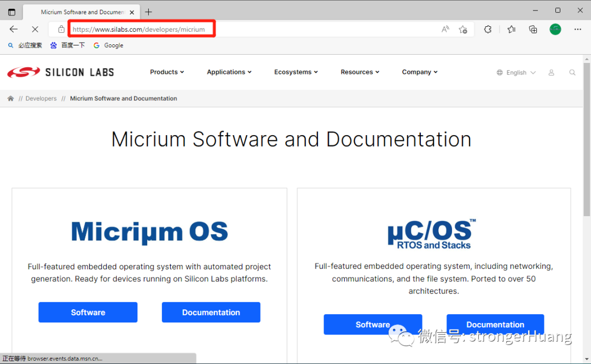Image resolution: width=591 pixels, height=364 pixels.
Task: Stop loading the page
Action: click(34, 30)
